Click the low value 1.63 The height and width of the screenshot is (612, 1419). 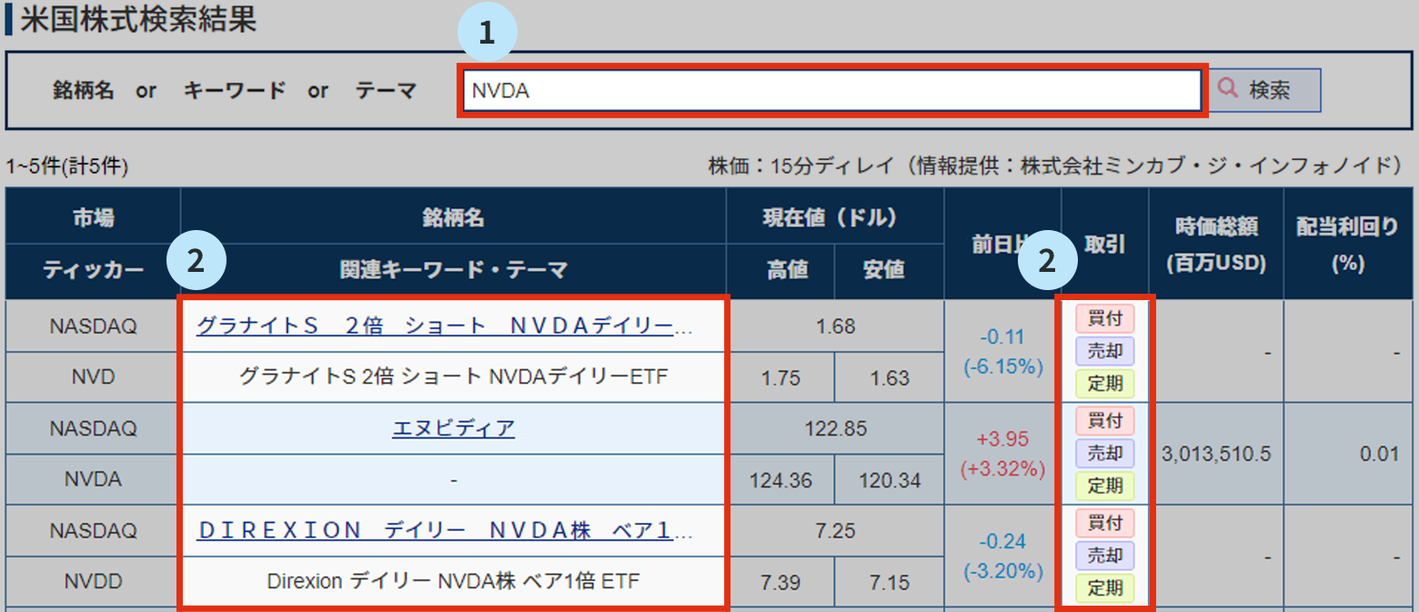890,376
